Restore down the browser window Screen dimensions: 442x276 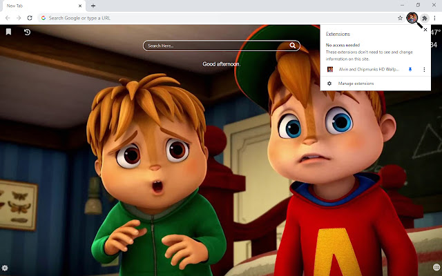point(418,5)
